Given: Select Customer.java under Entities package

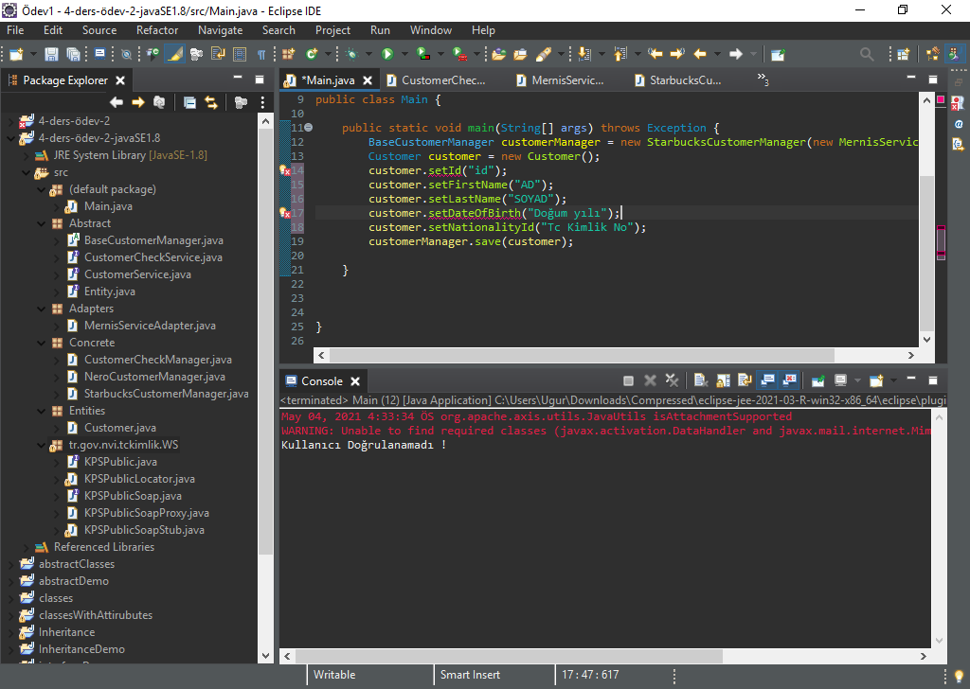Looking at the screenshot, I should tap(120, 428).
